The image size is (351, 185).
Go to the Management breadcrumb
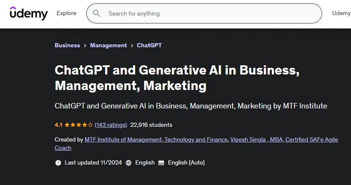pyautogui.click(x=108, y=45)
